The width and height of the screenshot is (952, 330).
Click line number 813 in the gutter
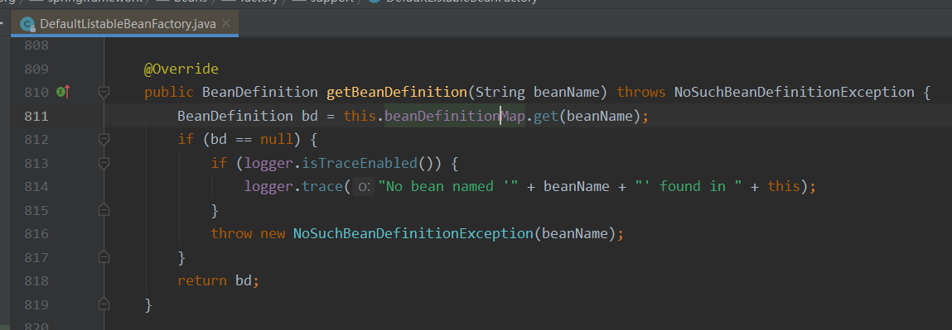pos(37,163)
